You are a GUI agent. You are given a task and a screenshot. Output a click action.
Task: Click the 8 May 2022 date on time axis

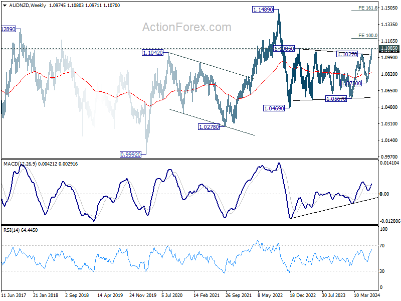coord(270,295)
